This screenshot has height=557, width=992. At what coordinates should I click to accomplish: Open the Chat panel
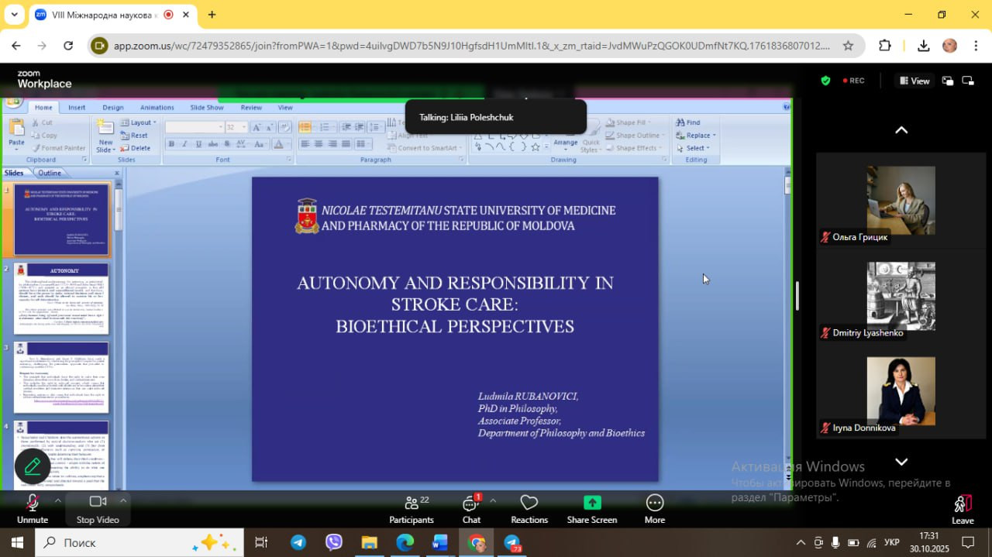coord(470,504)
